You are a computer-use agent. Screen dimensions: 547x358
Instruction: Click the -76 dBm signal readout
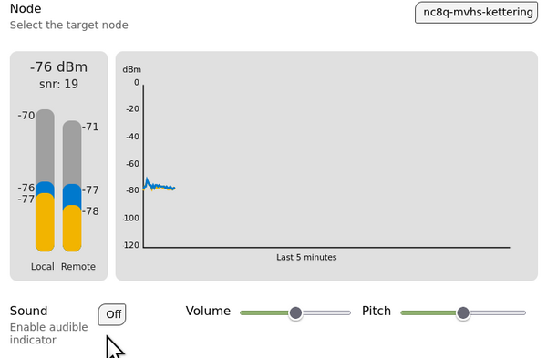pyautogui.click(x=58, y=66)
